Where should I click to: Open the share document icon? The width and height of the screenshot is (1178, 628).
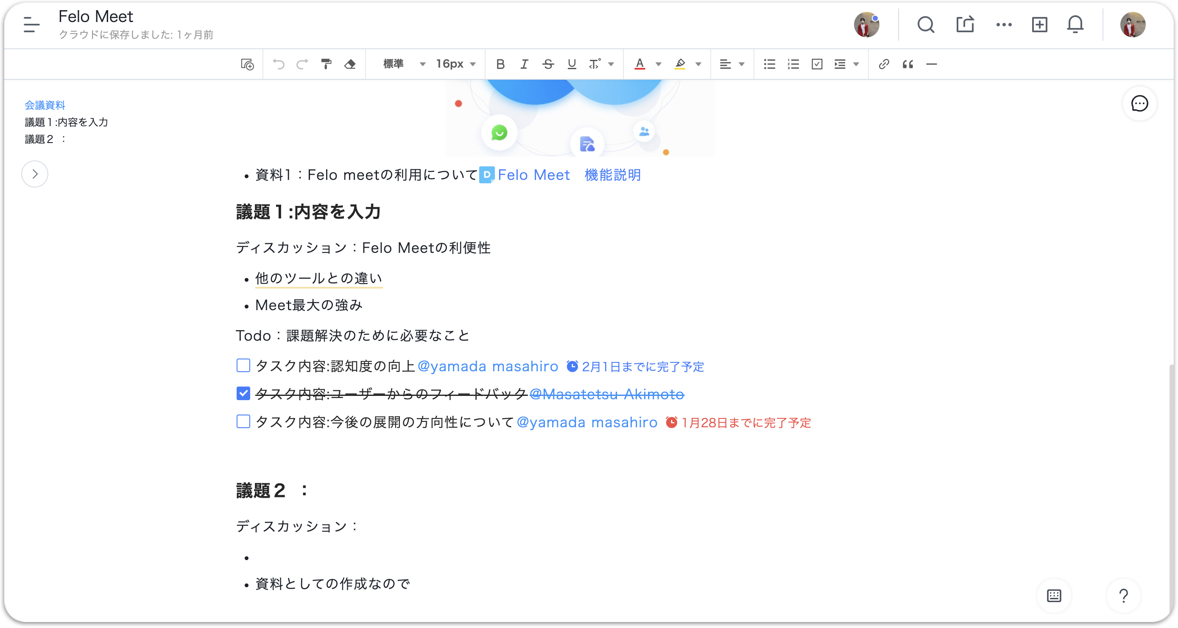965,25
